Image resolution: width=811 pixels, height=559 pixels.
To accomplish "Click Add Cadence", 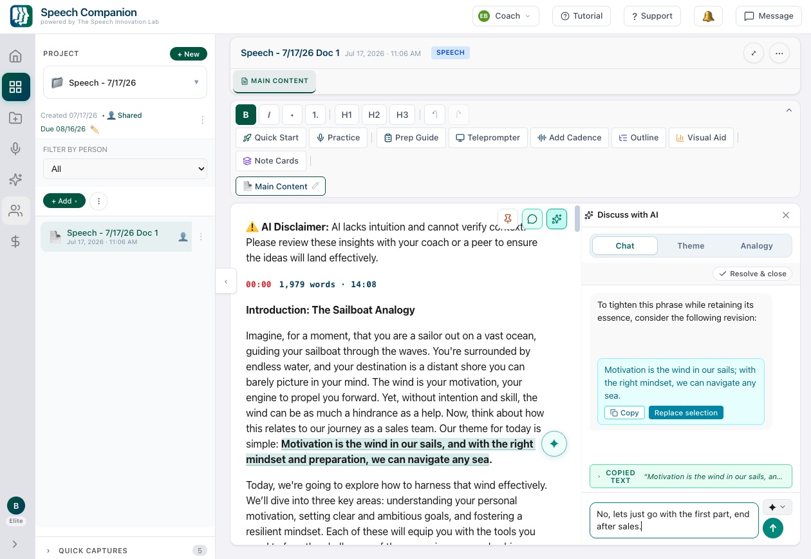I will point(570,138).
